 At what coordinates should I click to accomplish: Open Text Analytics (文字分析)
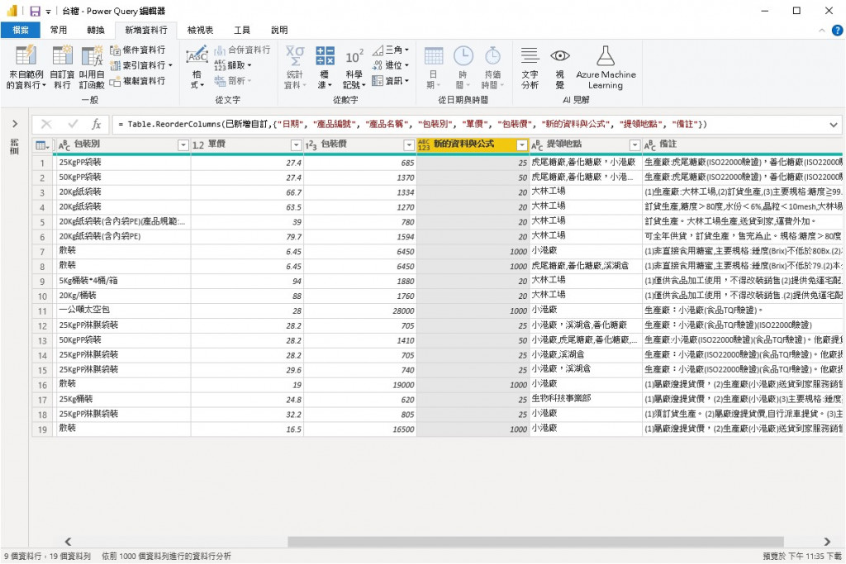pos(530,68)
